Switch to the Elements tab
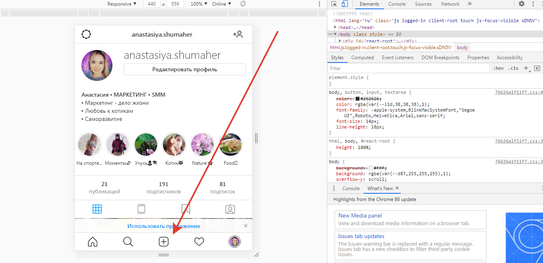Image resolution: width=543 pixels, height=263 pixels. 369,4
